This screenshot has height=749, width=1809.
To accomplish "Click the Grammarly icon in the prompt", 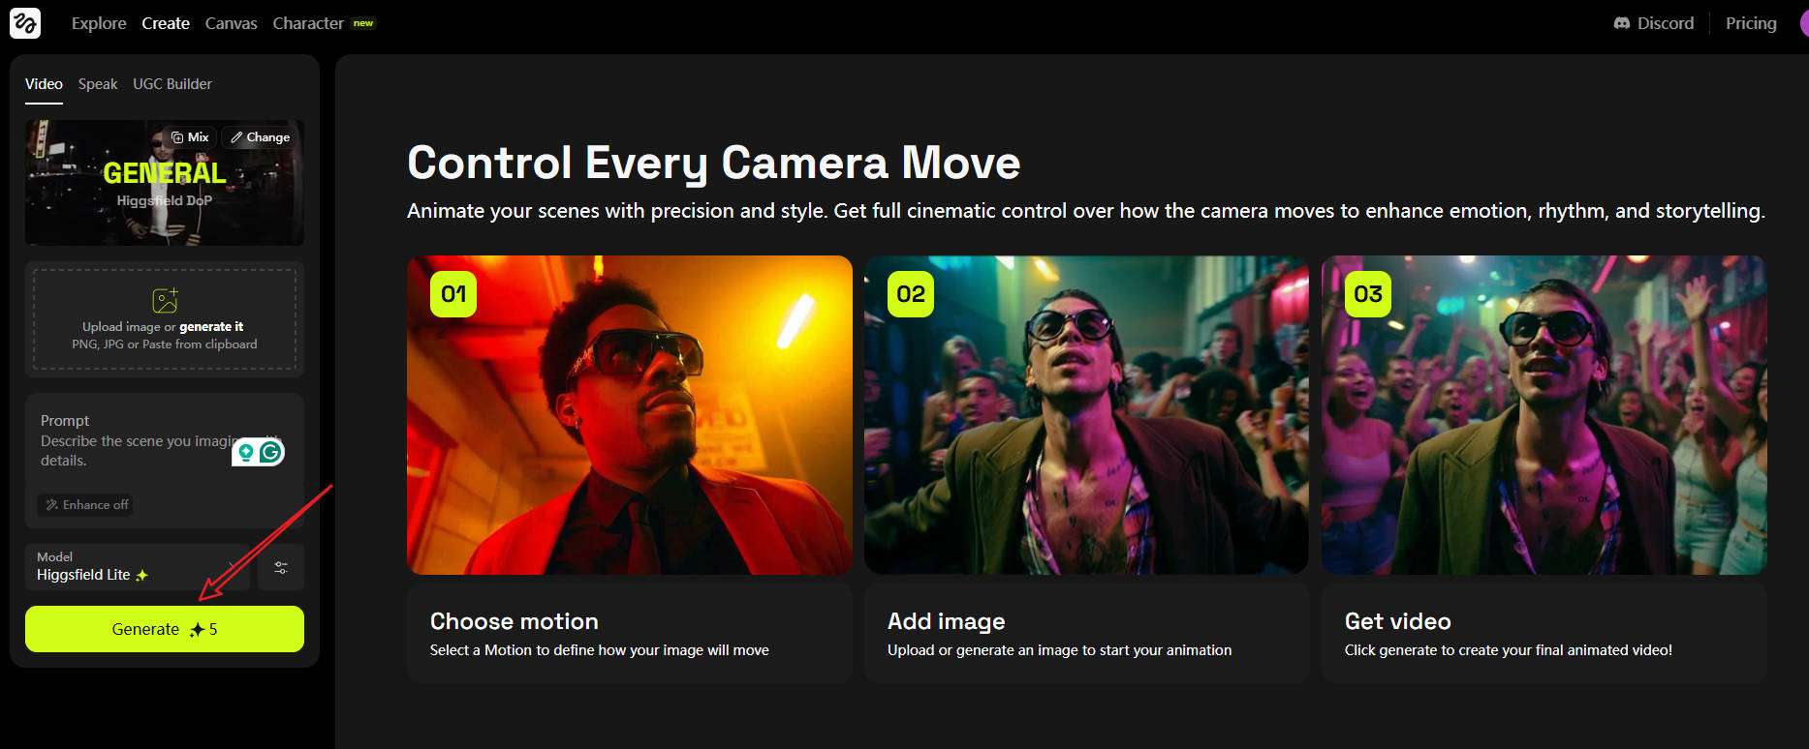I will coord(271,452).
